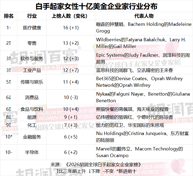Click the rank cell showing 10*
Image resolution: width=193 pixels, height=176 pixels.
[x=9, y=137]
